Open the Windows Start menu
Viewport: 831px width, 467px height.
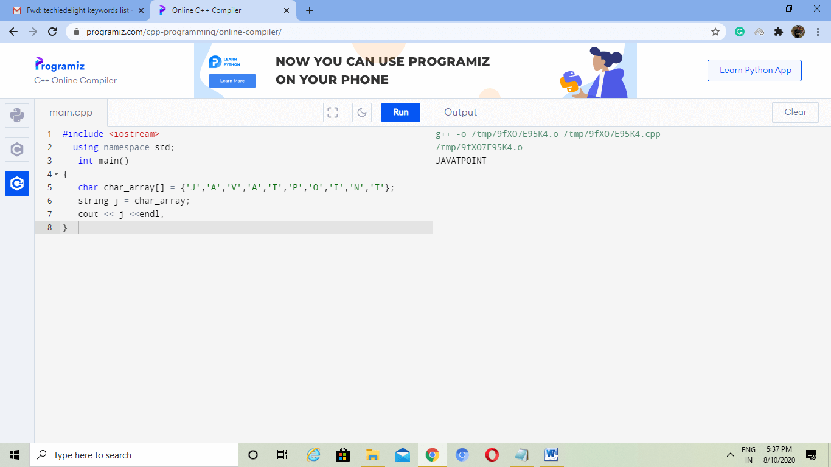coord(15,455)
